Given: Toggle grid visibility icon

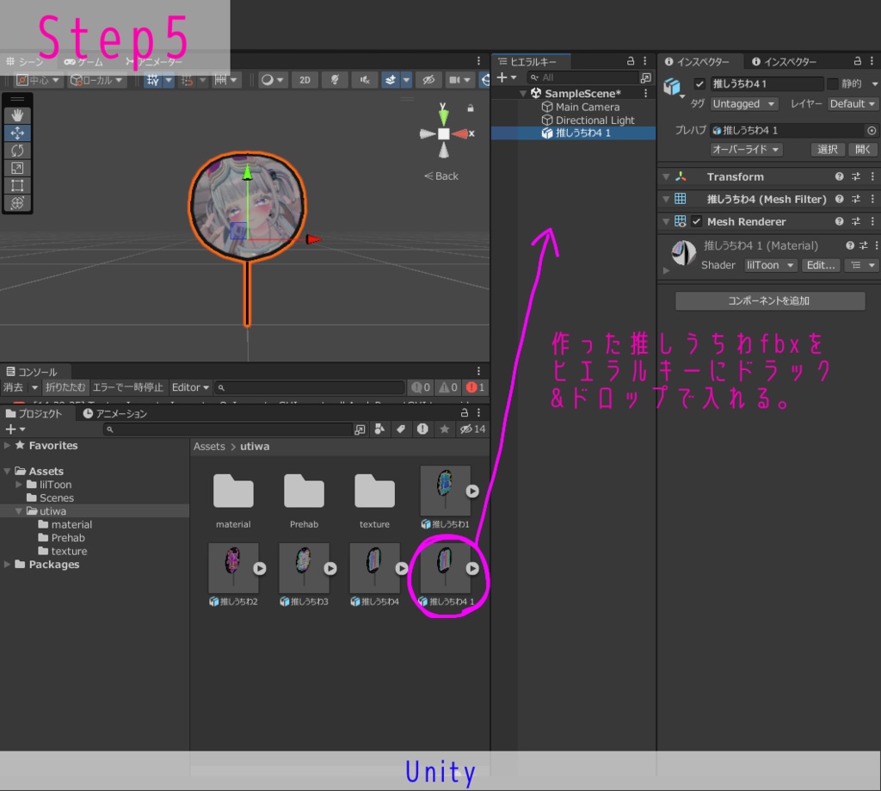Looking at the screenshot, I should click(x=153, y=80).
